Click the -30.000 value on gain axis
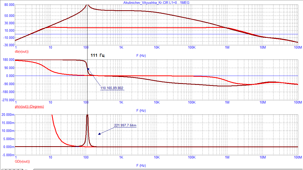Screen dimensions: 303x170 tap(9, 45)
